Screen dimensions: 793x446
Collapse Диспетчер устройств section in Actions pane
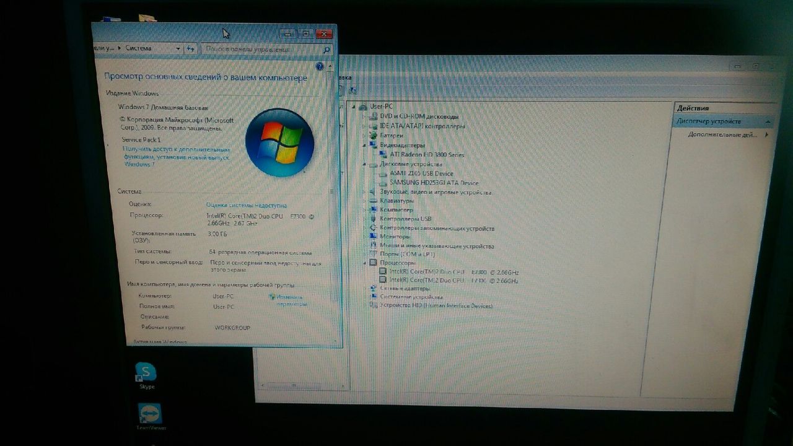[768, 121]
